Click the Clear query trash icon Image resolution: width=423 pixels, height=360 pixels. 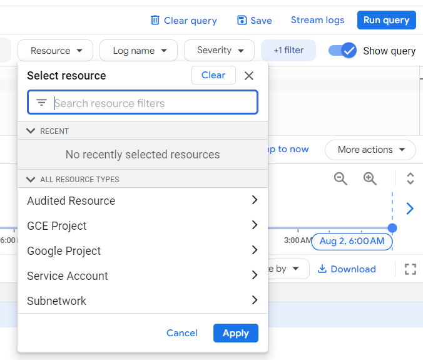coord(155,20)
